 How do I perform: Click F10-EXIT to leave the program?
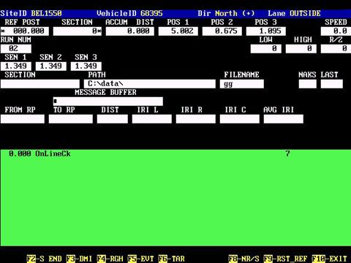[x=329, y=259]
